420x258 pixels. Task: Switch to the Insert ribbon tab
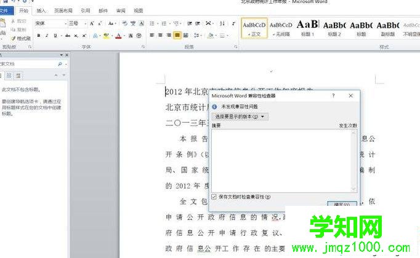coord(41,10)
